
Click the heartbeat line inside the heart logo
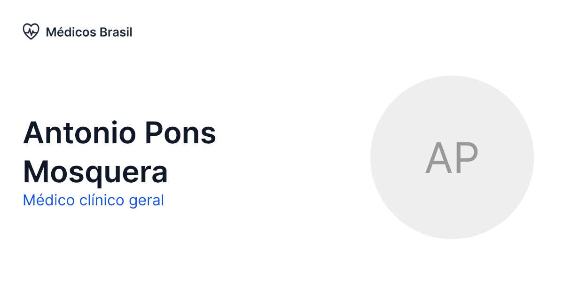coord(31,32)
